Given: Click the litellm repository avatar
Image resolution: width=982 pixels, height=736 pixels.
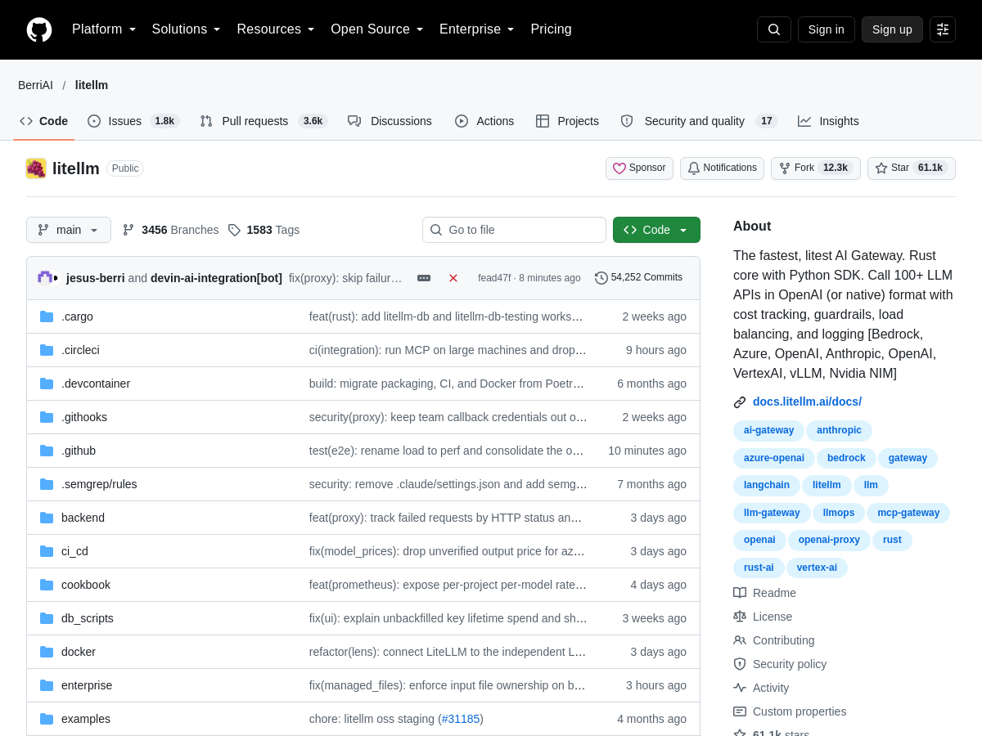Looking at the screenshot, I should point(36,168).
